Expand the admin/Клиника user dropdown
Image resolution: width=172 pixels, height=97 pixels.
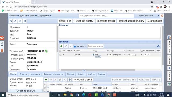click(158, 16)
